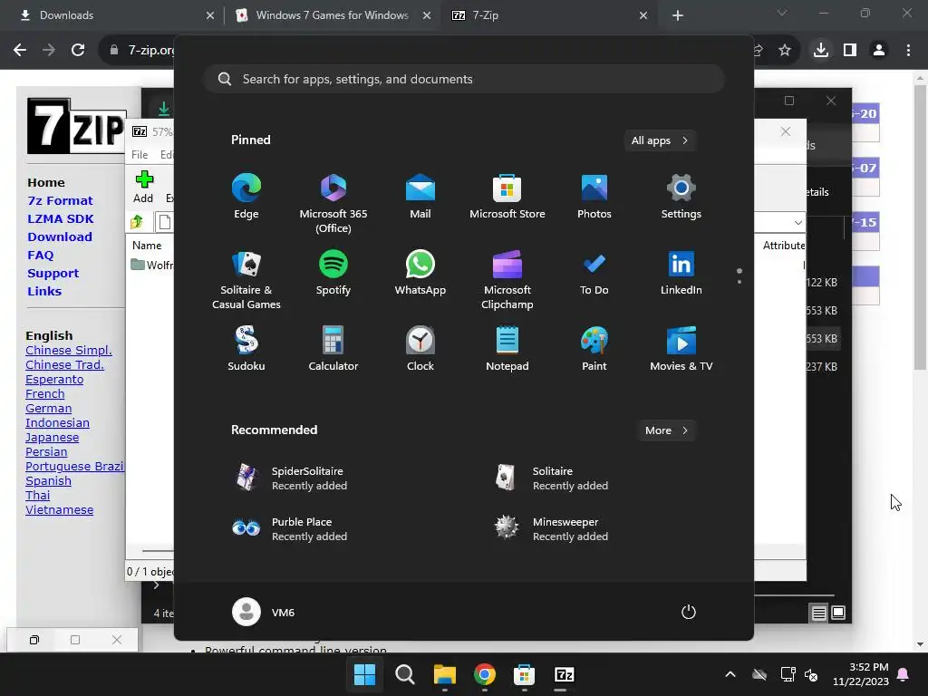Go to next page of pinned apps
The height and width of the screenshot is (696, 928).
[739, 282]
